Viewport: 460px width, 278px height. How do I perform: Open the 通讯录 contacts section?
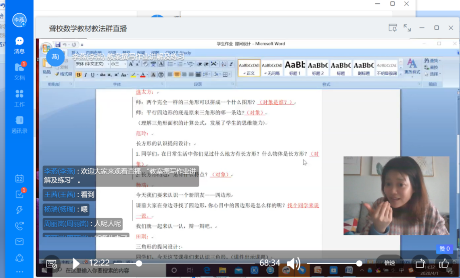(x=19, y=124)
